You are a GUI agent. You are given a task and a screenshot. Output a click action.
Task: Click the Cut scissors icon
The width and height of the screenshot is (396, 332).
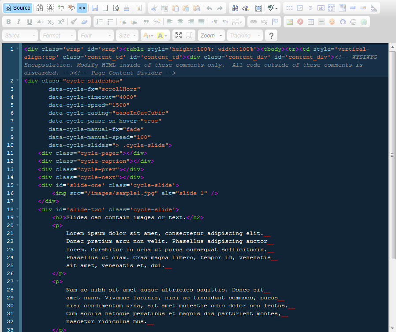154,8
